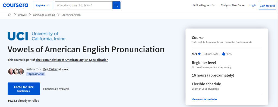Click the third instructor avatar with gray hair

tap(21, 72)
